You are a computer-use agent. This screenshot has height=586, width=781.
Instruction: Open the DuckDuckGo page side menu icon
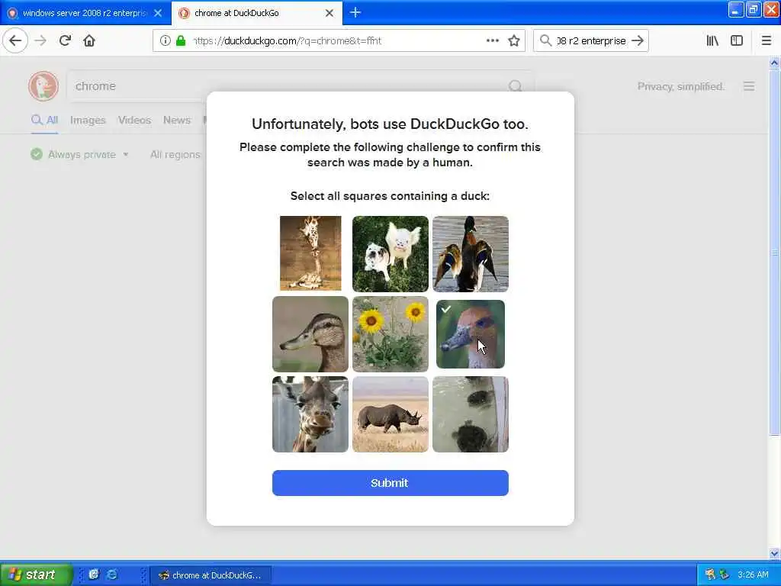(x=749, y=86)
